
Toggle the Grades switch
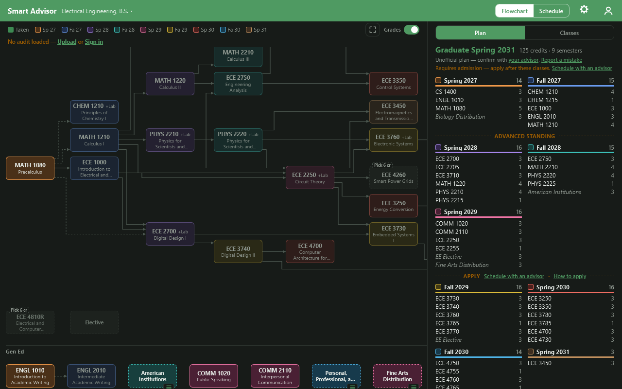[x=412, y=30]
